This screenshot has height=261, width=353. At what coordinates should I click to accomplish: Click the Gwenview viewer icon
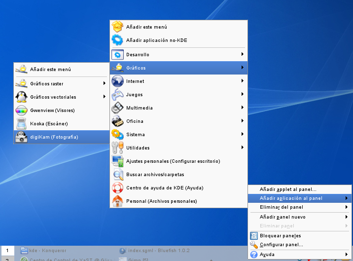[21, 111]
